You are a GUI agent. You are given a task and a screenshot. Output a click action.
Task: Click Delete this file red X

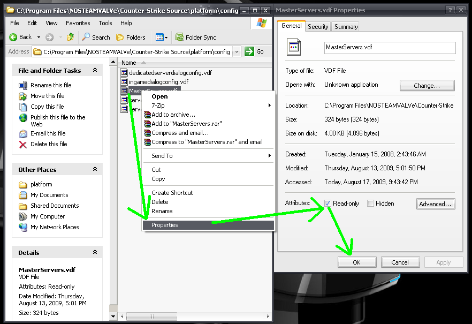click(23, 144)
